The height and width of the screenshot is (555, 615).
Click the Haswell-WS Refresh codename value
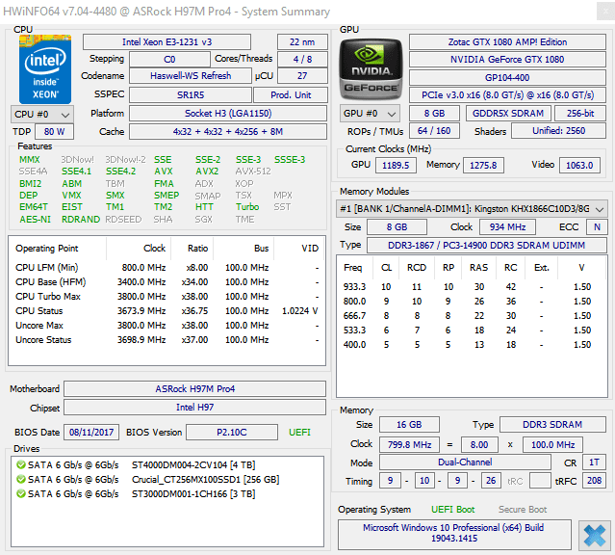pos(191,76)
